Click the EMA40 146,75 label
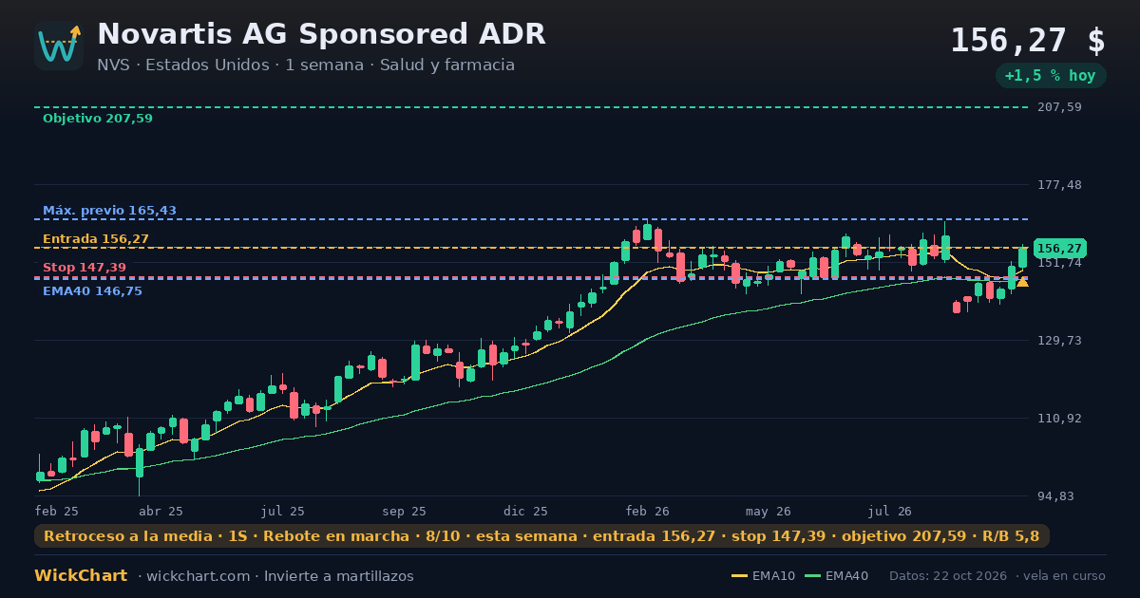1140x598 pixels. (92, 291)
